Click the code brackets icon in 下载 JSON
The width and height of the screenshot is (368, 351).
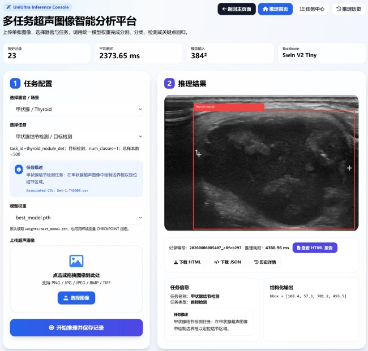(x=216, y=262)
